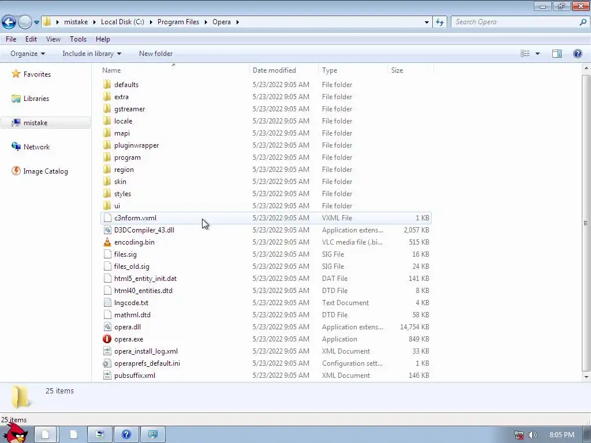The width and height of the screenshot is (591, 443).
Task: Click the search magnifier icon
Action: [x=583, y=22]
